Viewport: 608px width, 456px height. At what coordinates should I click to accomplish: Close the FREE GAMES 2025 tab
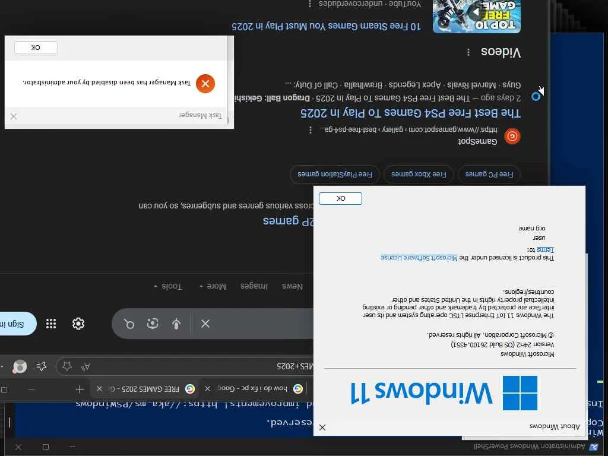[x=99, y=388]
